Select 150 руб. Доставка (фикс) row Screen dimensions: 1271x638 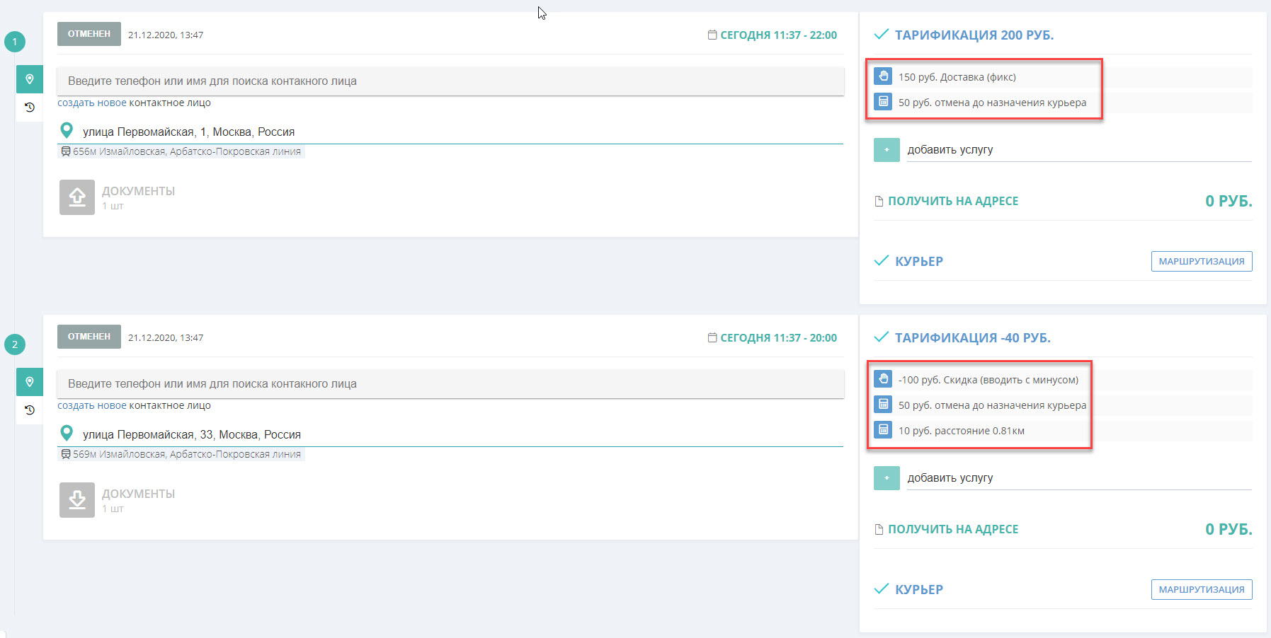(x=1063, y=77)
